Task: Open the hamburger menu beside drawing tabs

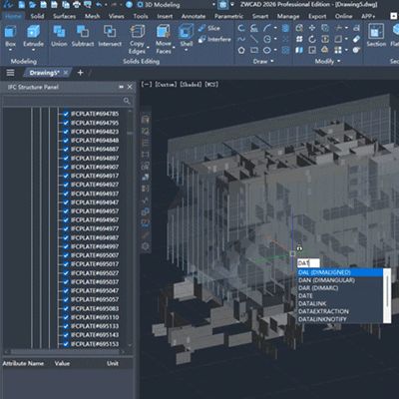Action: 10,73
